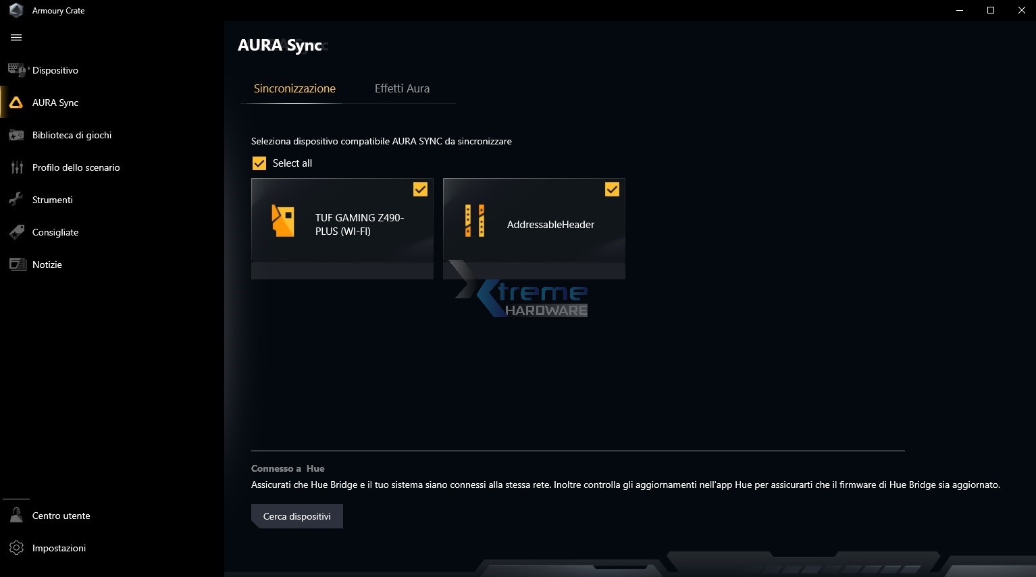Open Profilo dello scenario

(x=76, y=167)
